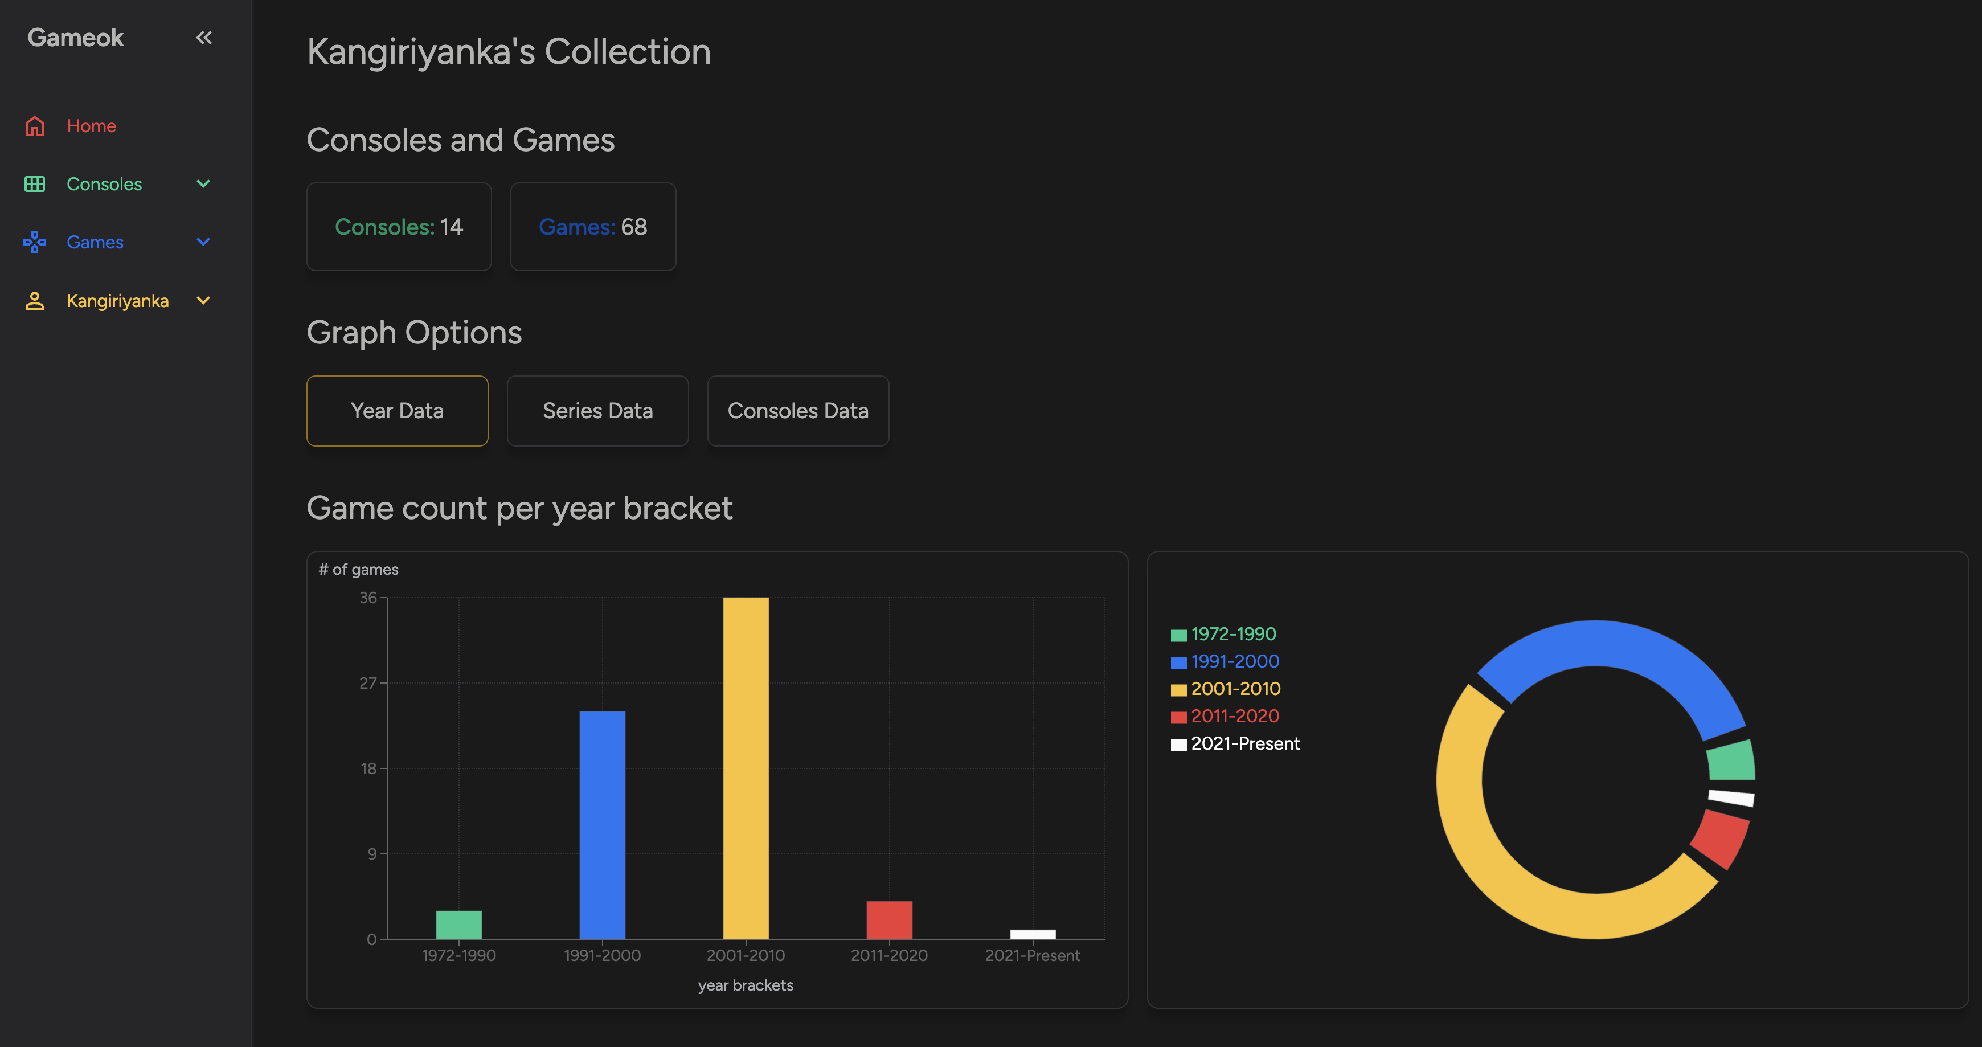Click the Home house icon
Viewport: 1982px width, 1047px height.
pos(35,126)
